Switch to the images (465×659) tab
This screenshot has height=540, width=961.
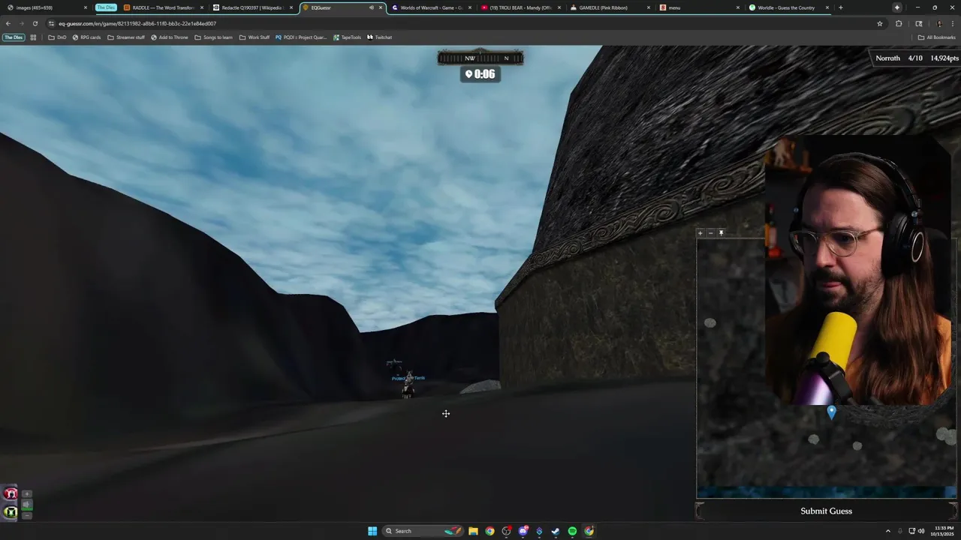tap(45, 7)
